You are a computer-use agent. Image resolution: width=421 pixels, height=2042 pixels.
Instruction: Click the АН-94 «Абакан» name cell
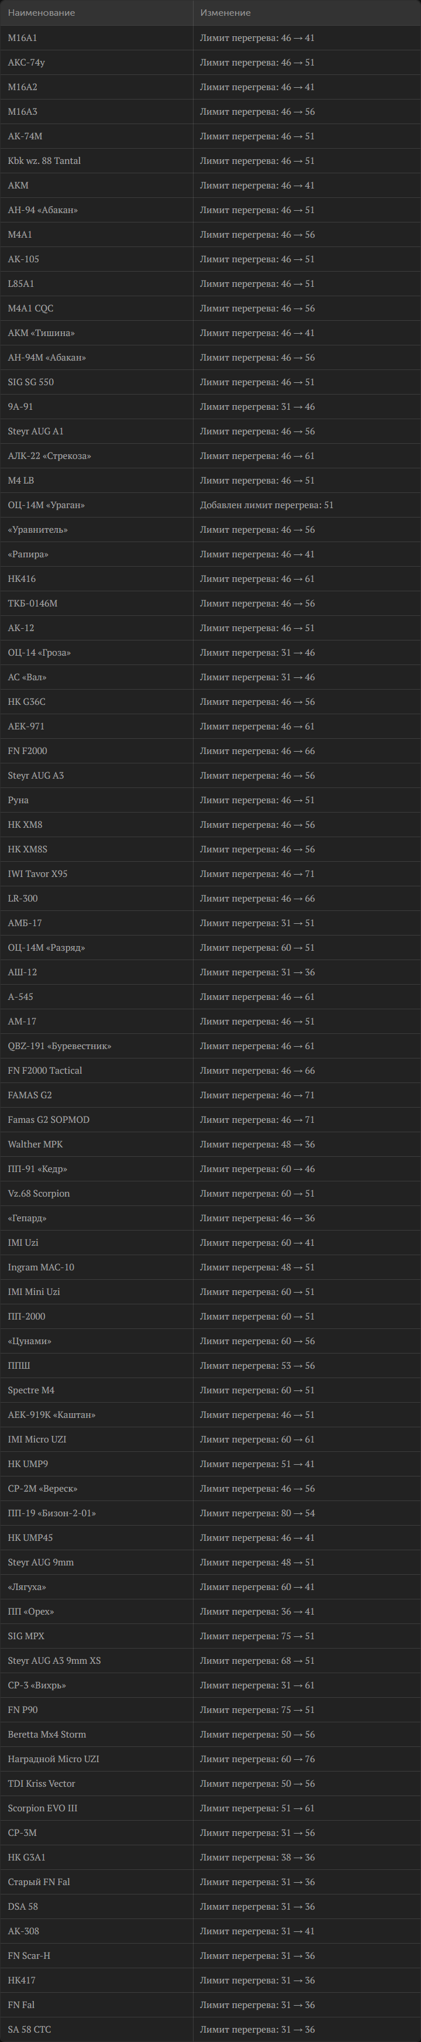point(43,210)
